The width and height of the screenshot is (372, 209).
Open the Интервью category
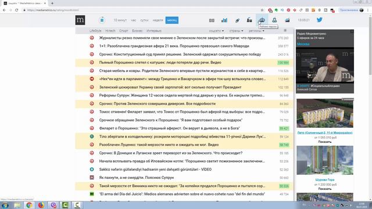tap(154, 31)
